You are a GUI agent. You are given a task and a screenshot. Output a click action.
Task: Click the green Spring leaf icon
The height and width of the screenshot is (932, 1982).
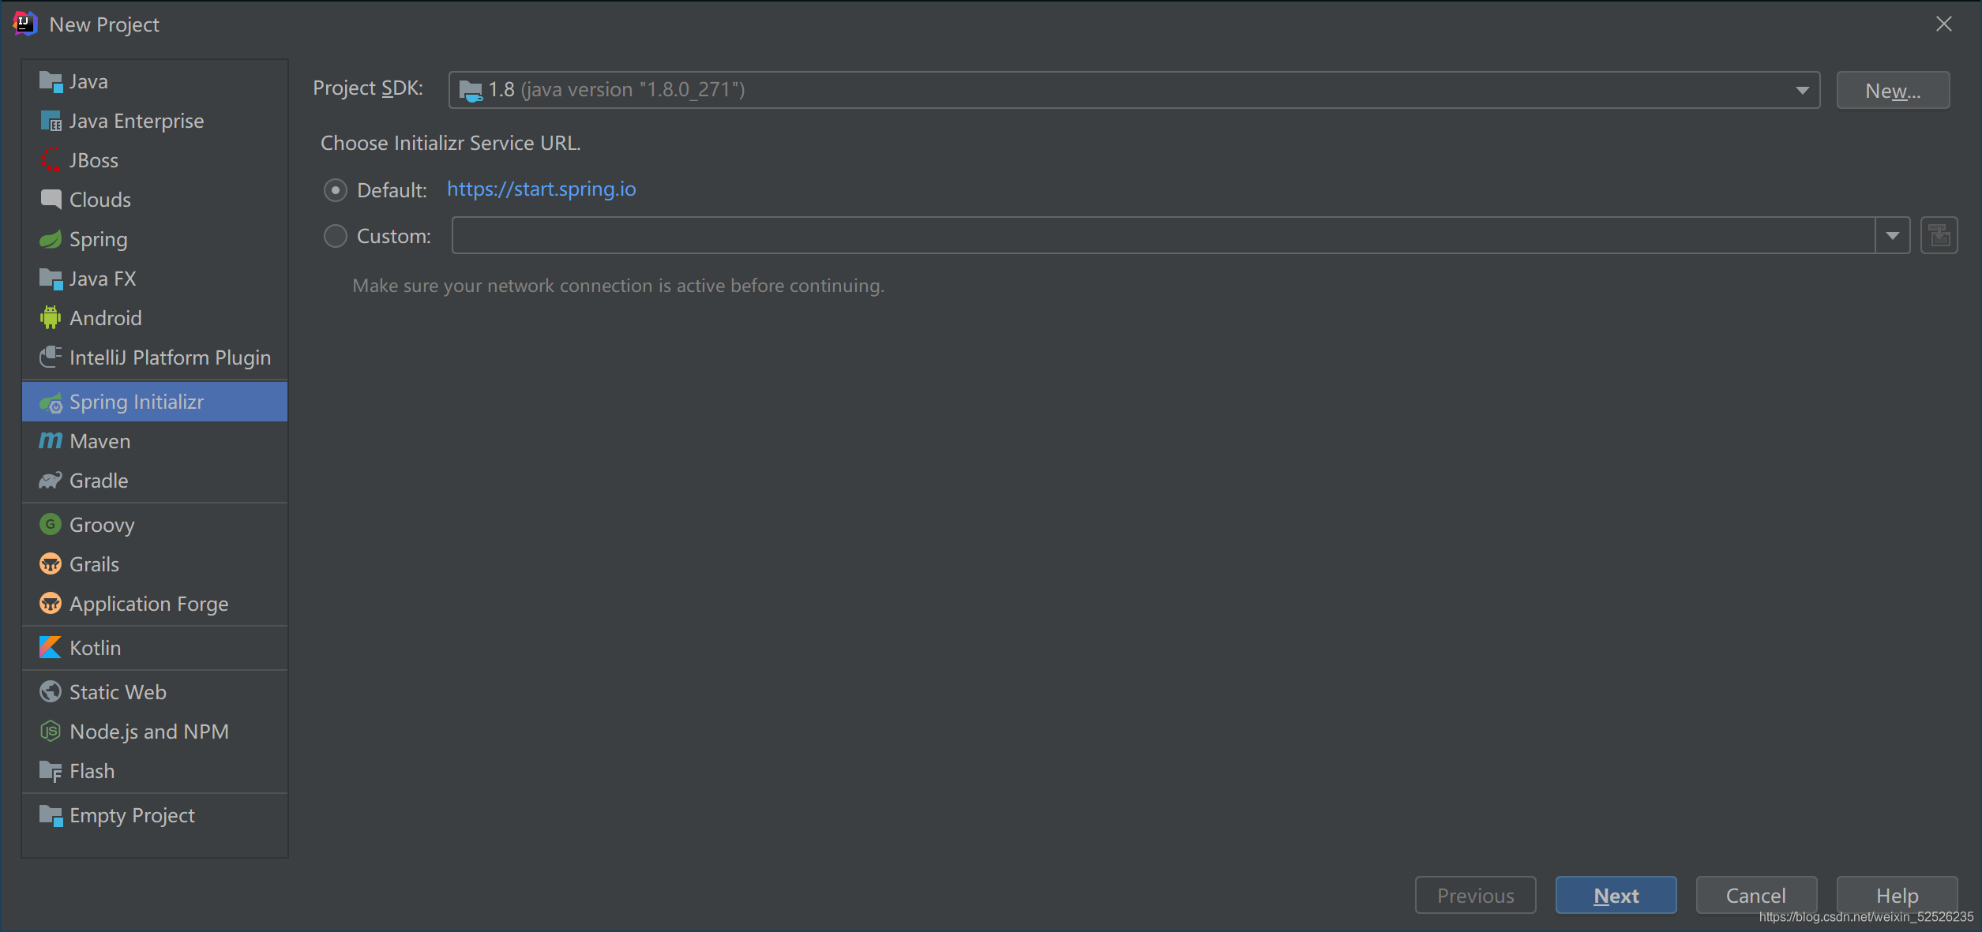coord(51,239)
